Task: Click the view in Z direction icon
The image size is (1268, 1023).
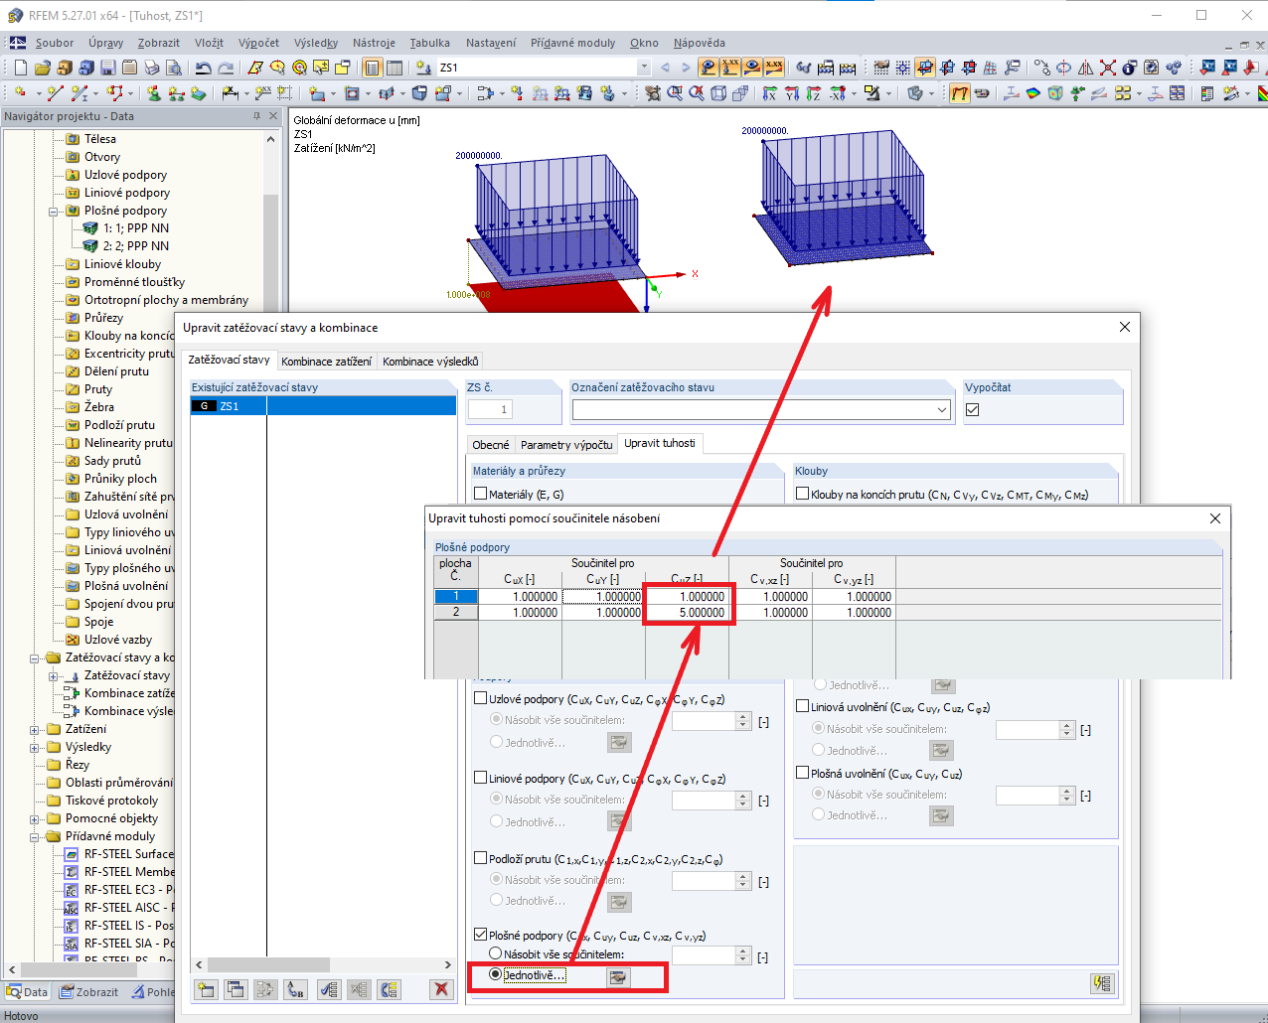Action: [814, 93]
